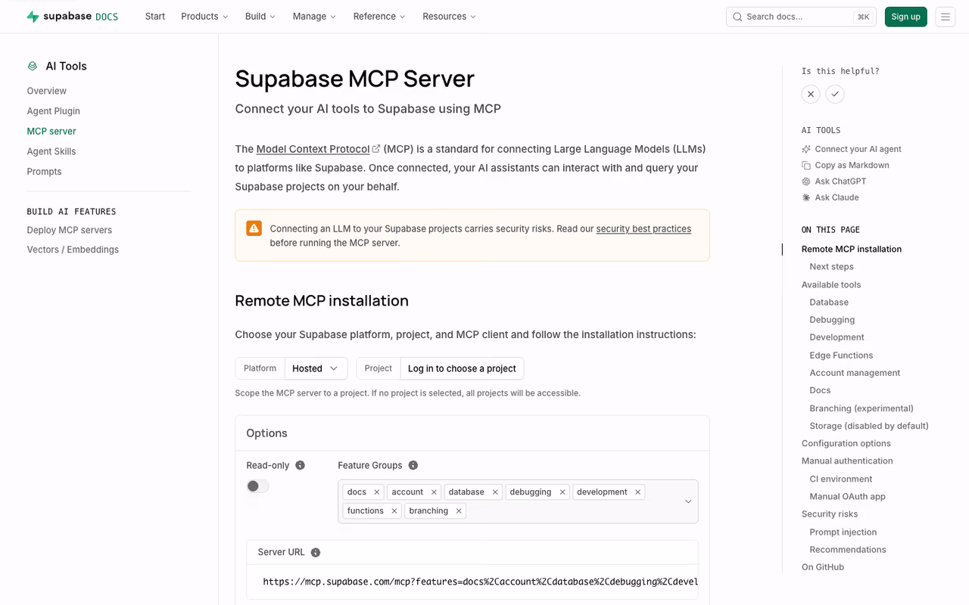Expand the Feature Groups dropdown chevron
Image resolution: width=969 pixels, height=605 pixels.
688,501
